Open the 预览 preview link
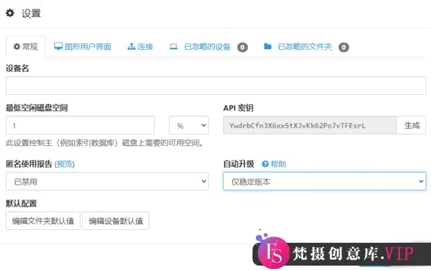Screen dimensions: 431x271 tap(65, 164)
